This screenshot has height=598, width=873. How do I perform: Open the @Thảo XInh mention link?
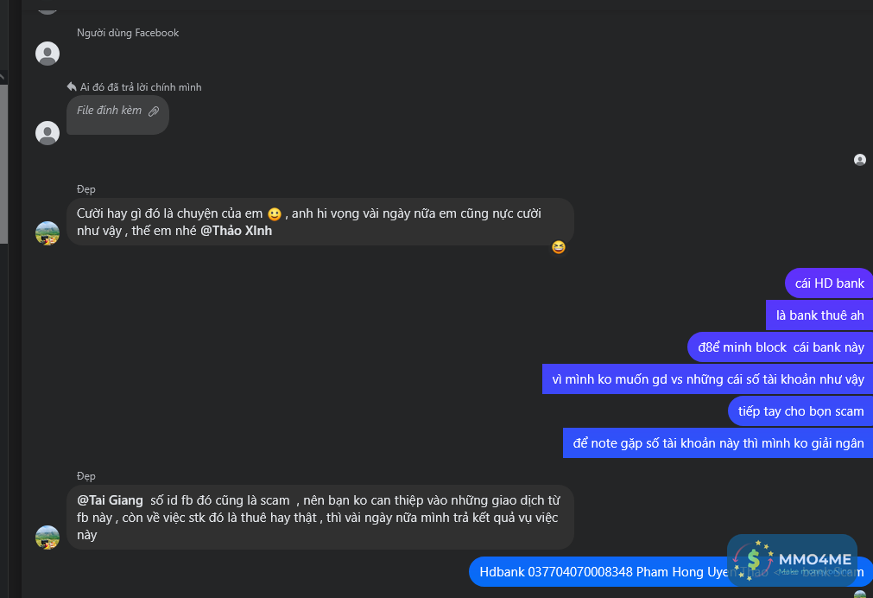(x=236, y=231)
